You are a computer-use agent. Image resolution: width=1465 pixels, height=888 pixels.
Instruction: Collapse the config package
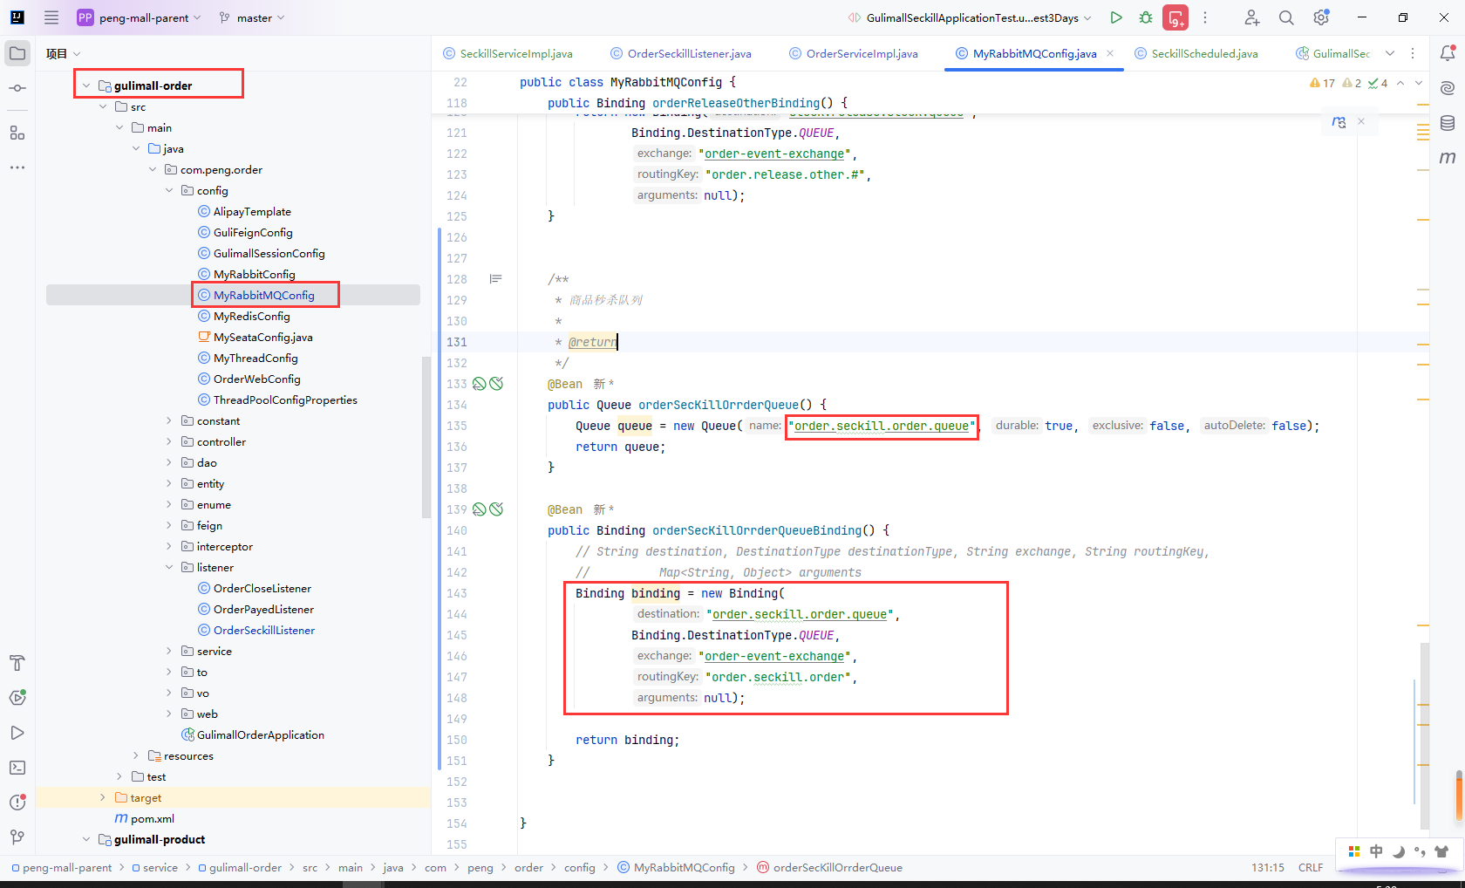click(169, 190)
